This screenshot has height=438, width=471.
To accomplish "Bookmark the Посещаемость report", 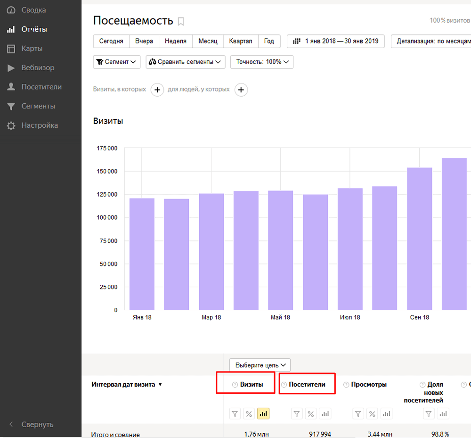I will (x=181, y=21).
